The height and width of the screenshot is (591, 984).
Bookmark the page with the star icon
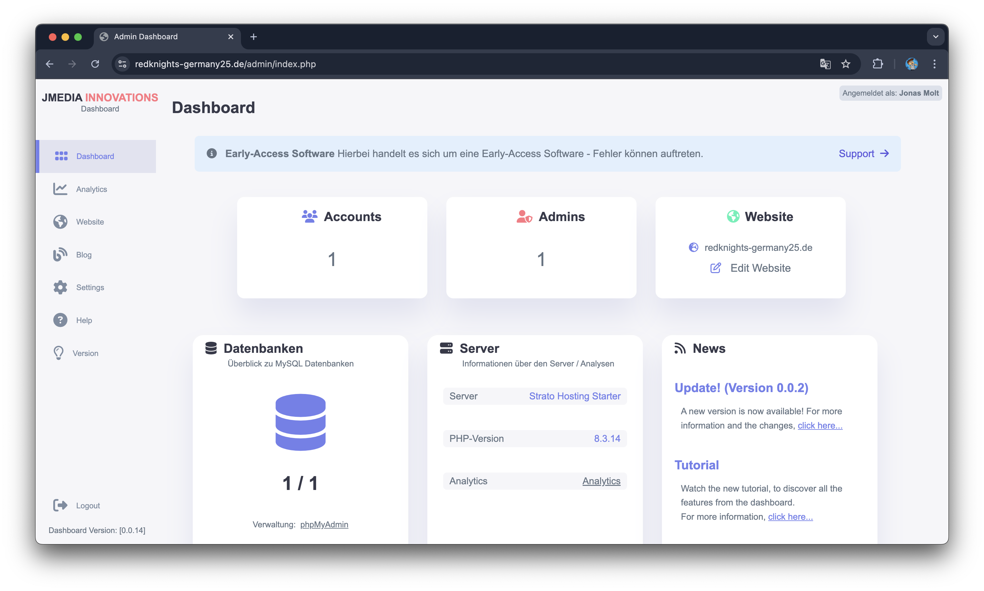click(846, 64)
